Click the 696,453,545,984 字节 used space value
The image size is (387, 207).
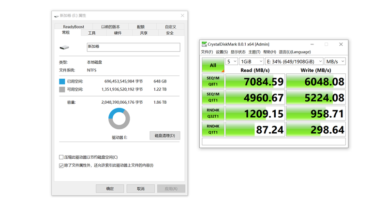point(123,81)
